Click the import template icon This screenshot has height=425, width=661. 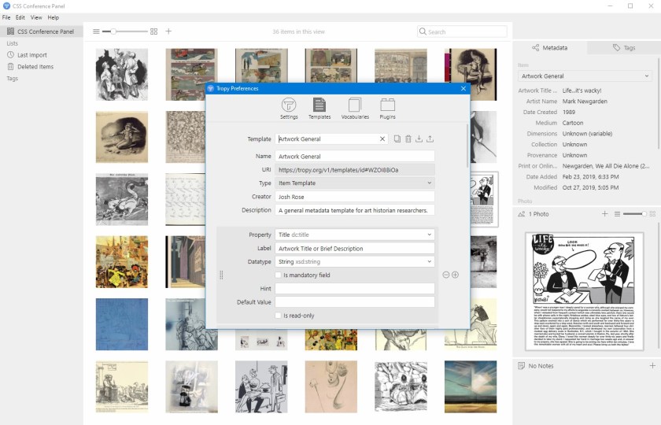(419, 139)
